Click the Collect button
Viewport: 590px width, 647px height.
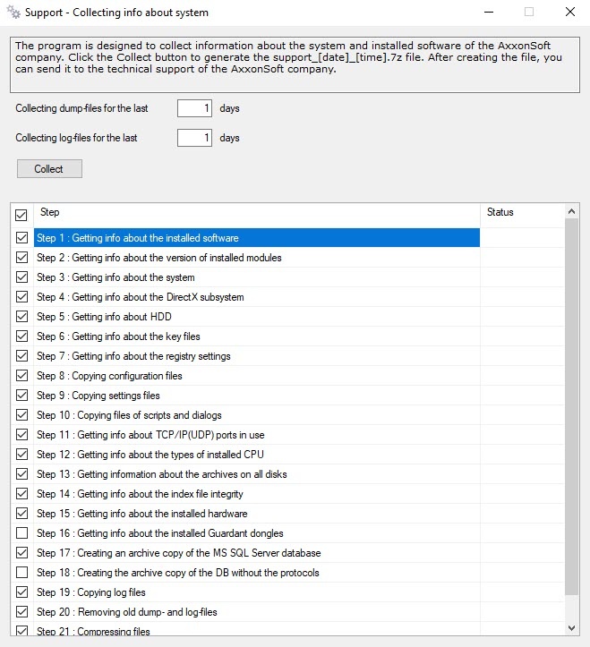[x=49, y=168]
